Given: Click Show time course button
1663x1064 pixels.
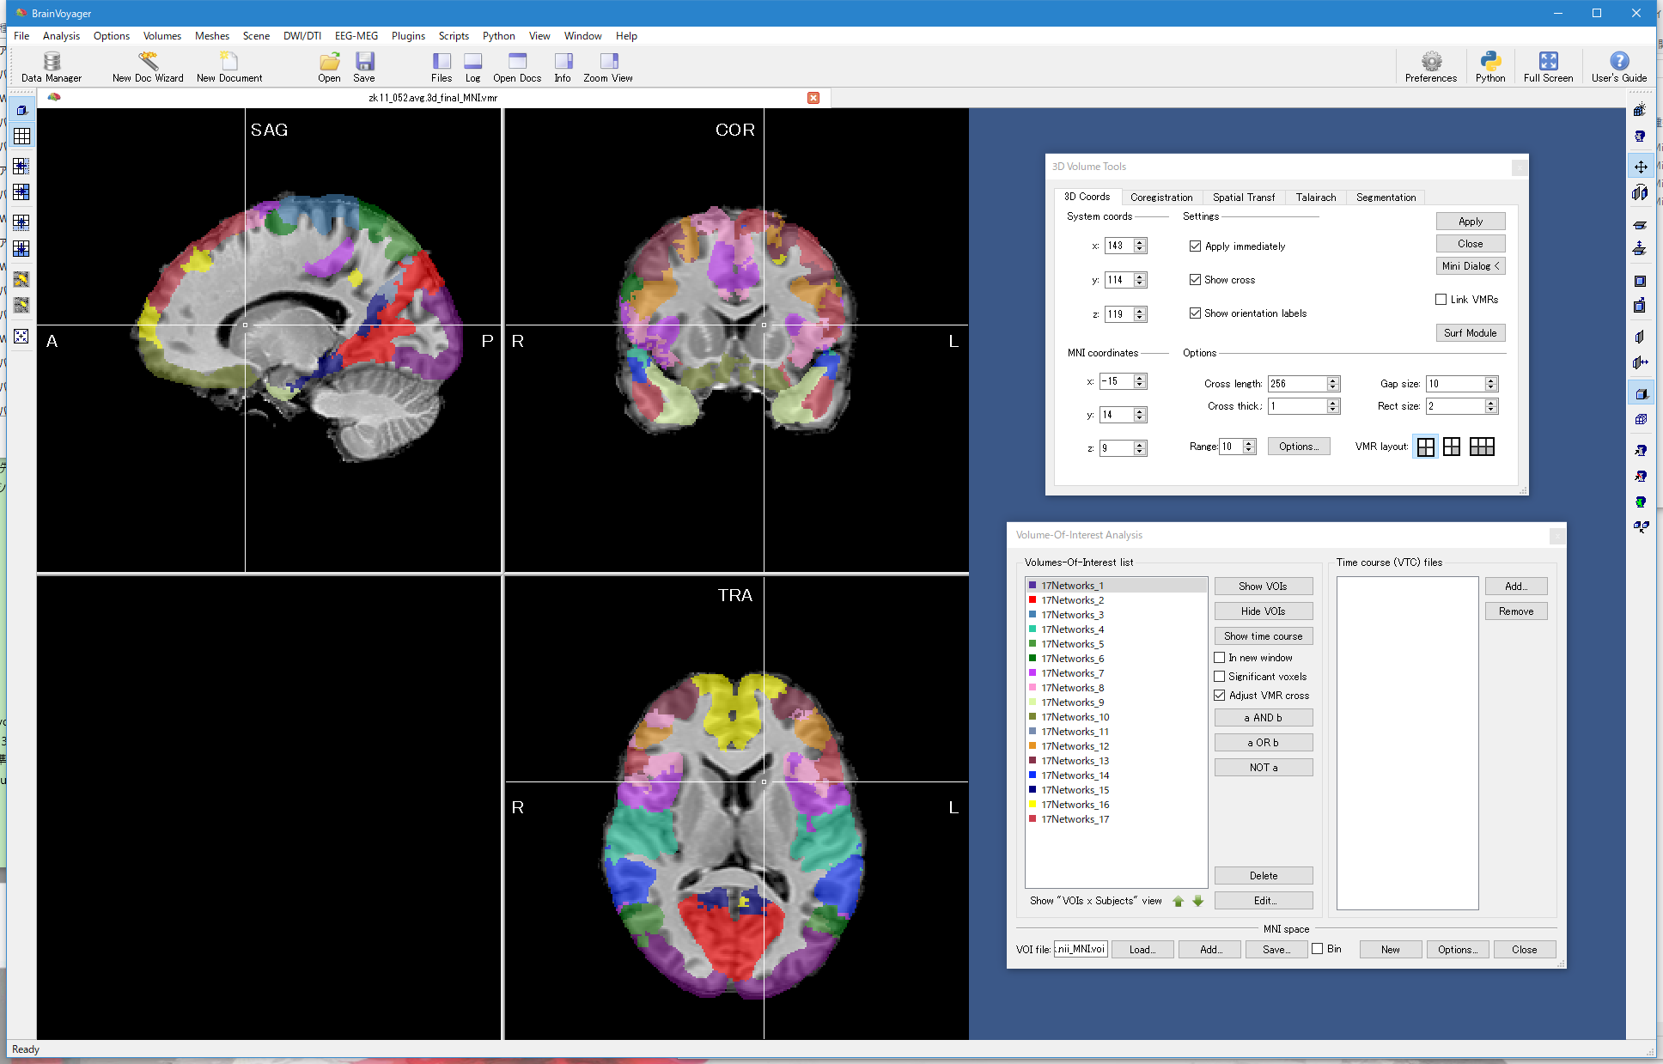Looking at the screenshot, I should tap(1264, 636).
